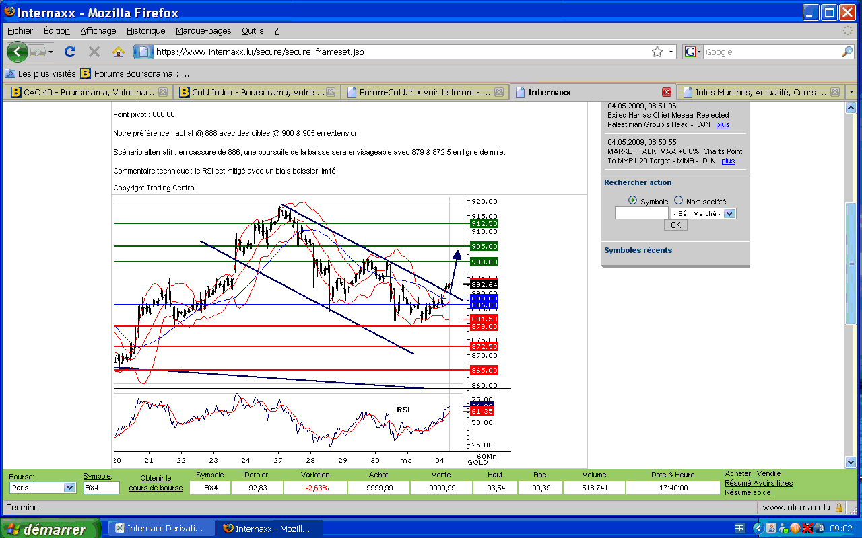Viewport: 862px width, 538px height.
Task: Open the Résumé solde link
Action: [748, 492]
